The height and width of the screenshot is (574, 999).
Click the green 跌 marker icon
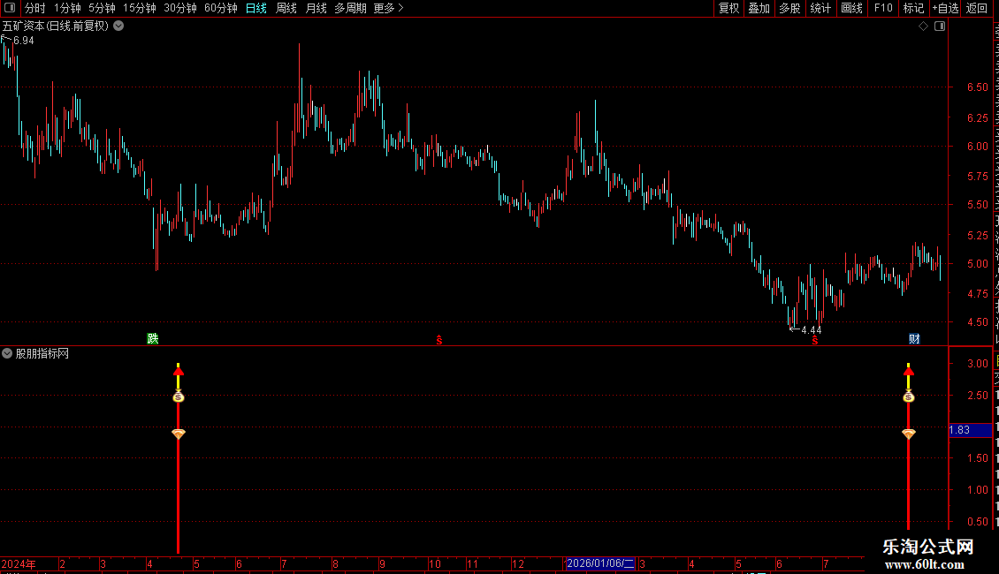[153, 338]
